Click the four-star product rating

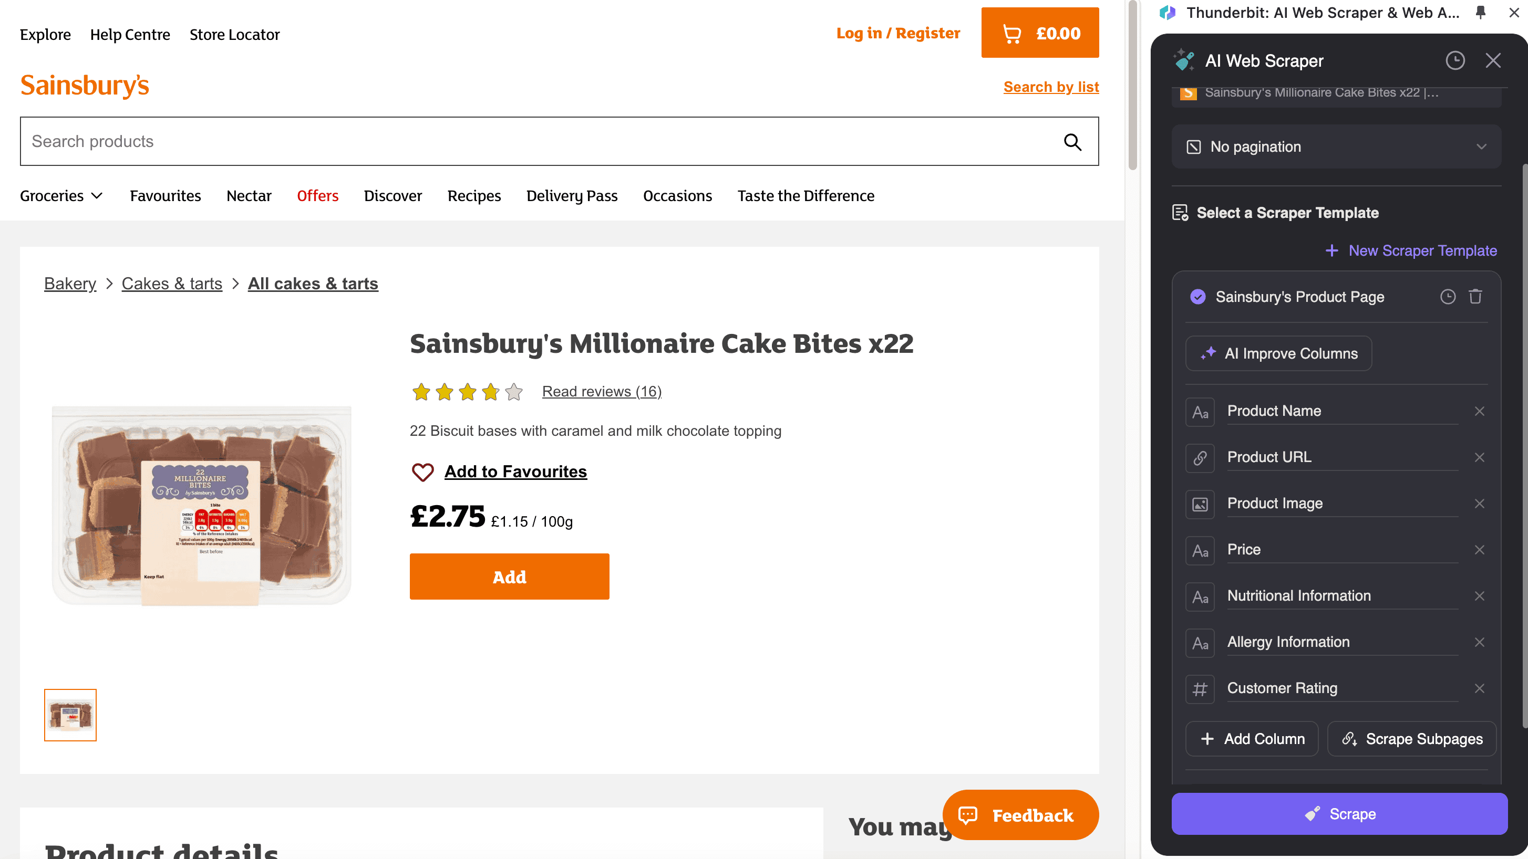[x=467, y=392]
